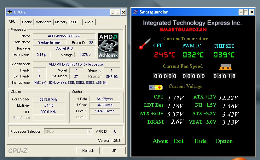
Task: Open the About tab in CPU-Z
Action: 89,22
